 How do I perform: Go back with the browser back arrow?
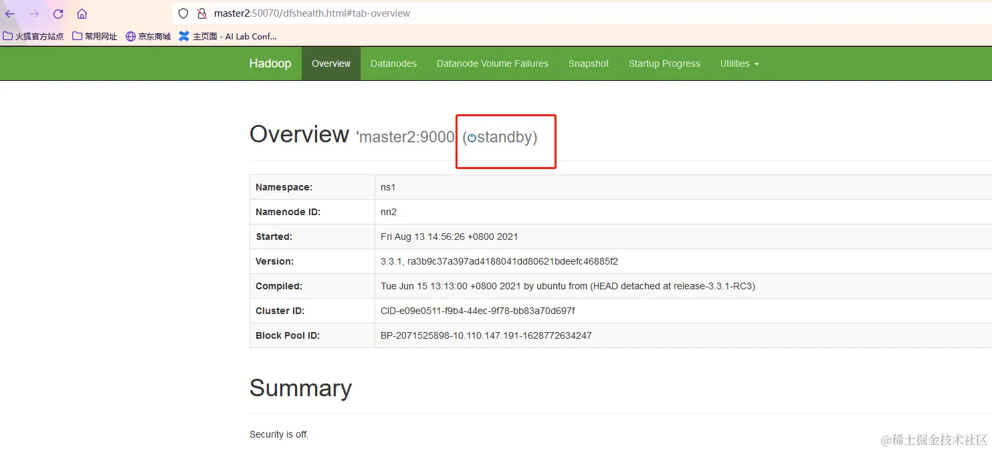click(x=11, y=13)
